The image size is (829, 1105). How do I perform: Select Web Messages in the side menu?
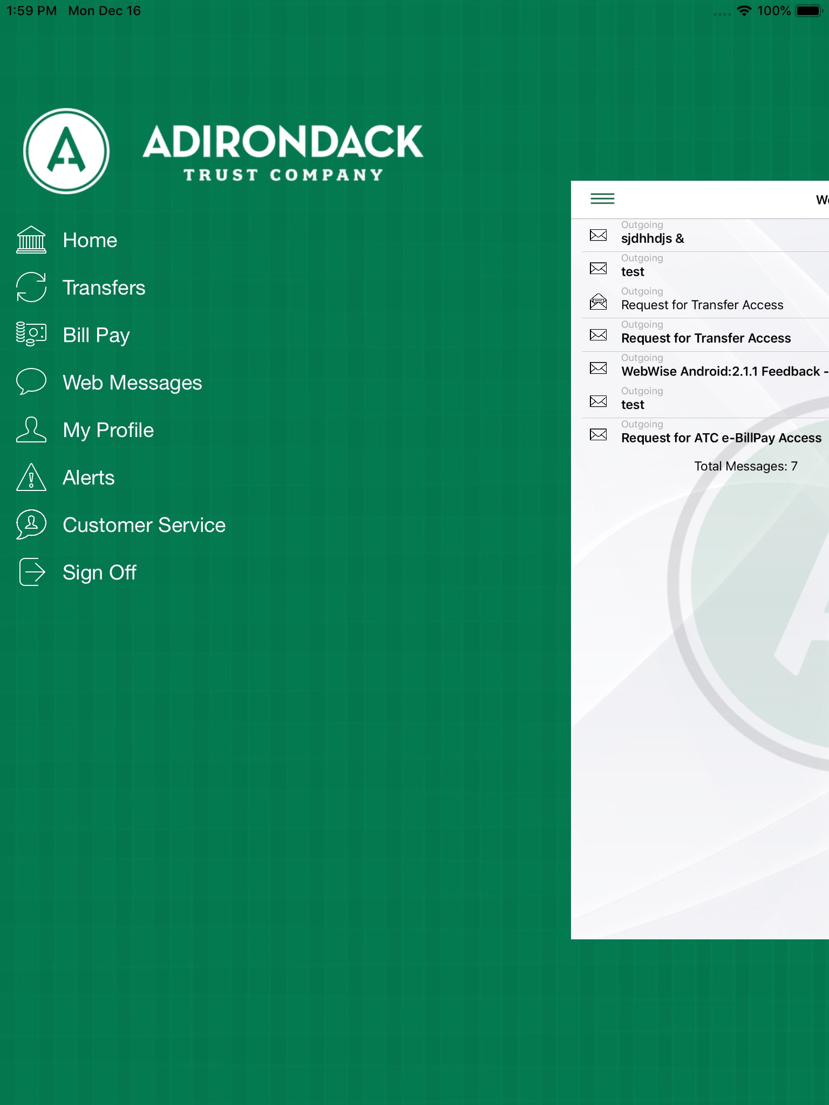click(132, 383)
